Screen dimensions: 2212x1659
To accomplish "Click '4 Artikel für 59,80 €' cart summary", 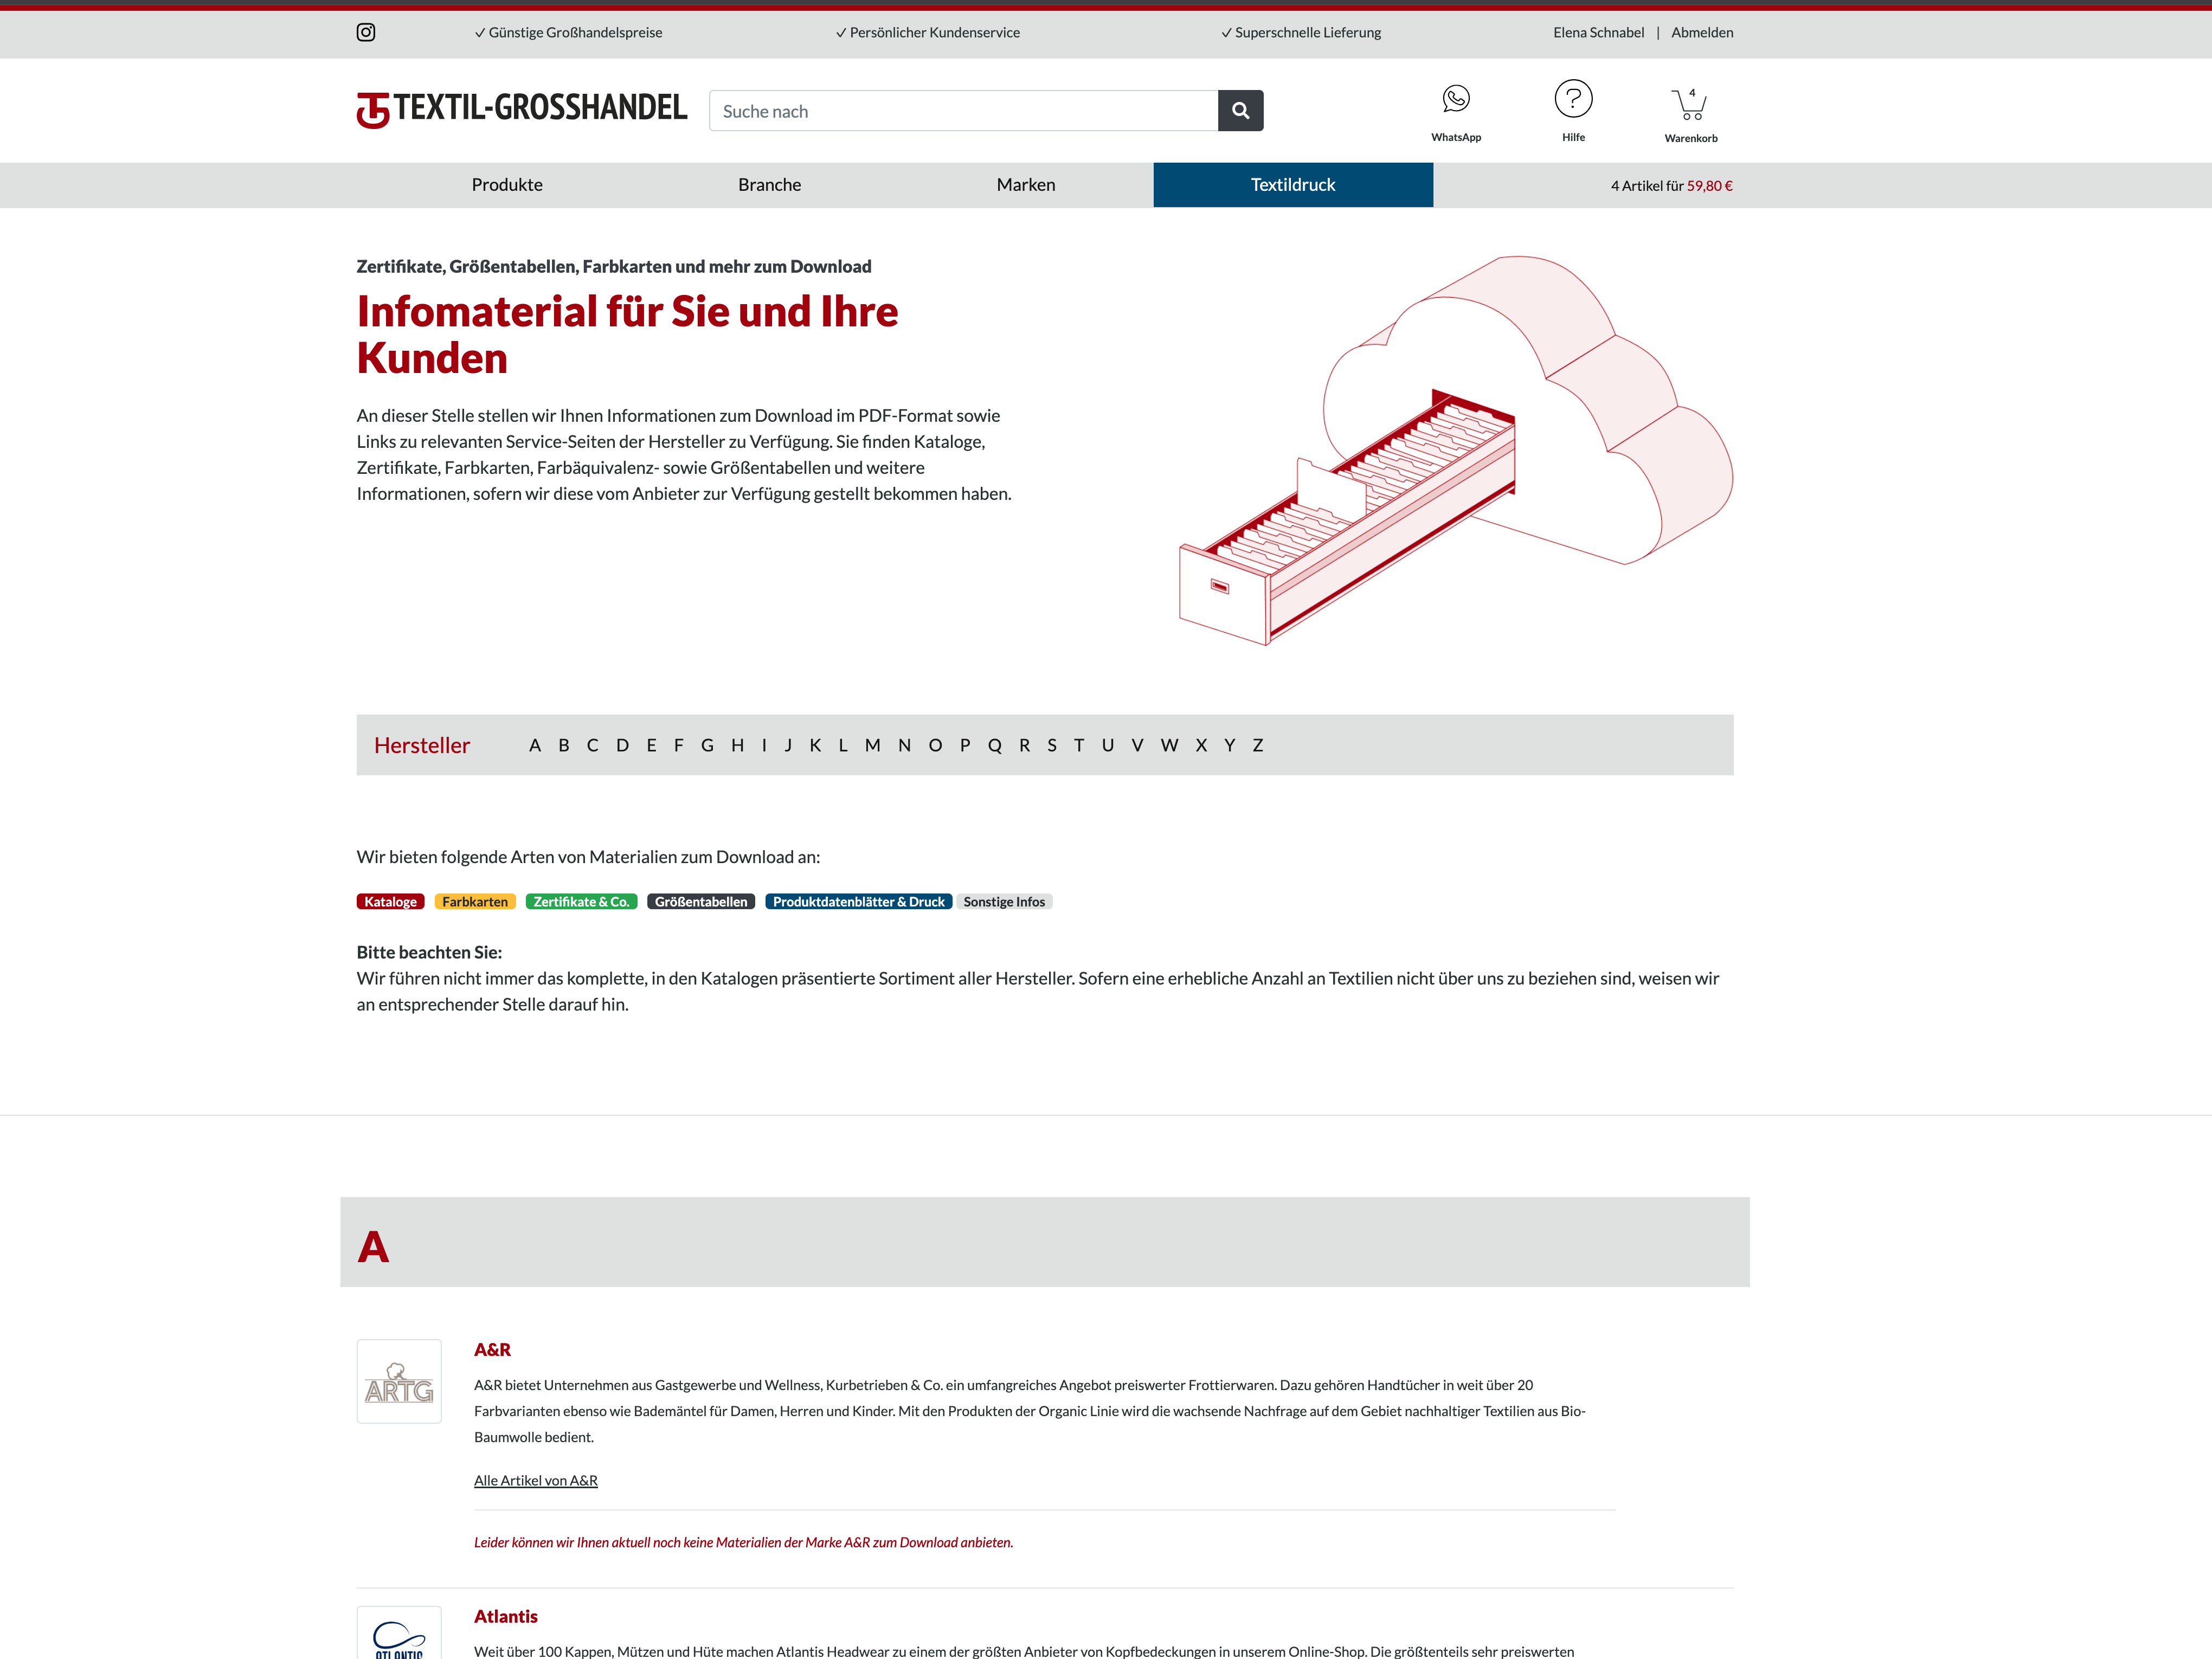I will pos(1671,186).
